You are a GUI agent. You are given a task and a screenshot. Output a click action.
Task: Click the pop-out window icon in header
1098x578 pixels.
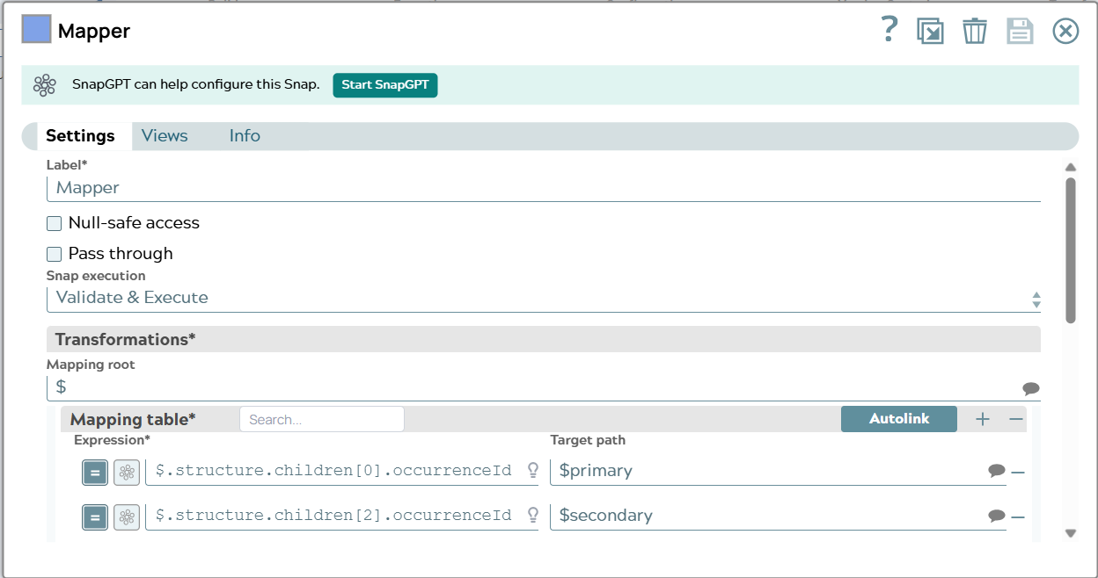click(x=930, y=32)
